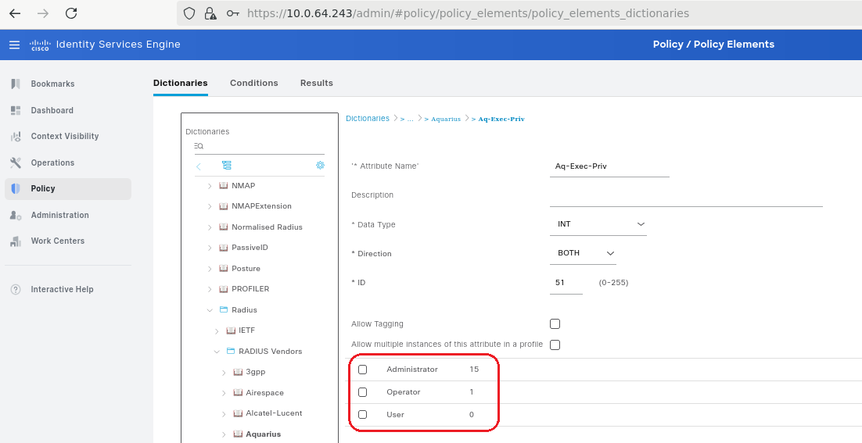Reload the page with refresh icon

click(x=71, y=13)
